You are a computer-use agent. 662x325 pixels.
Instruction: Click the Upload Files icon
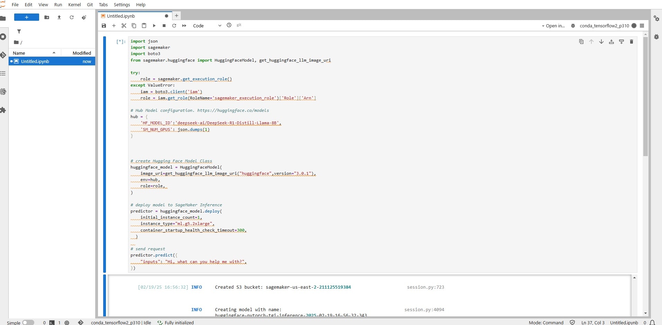(x=59, y=17)
